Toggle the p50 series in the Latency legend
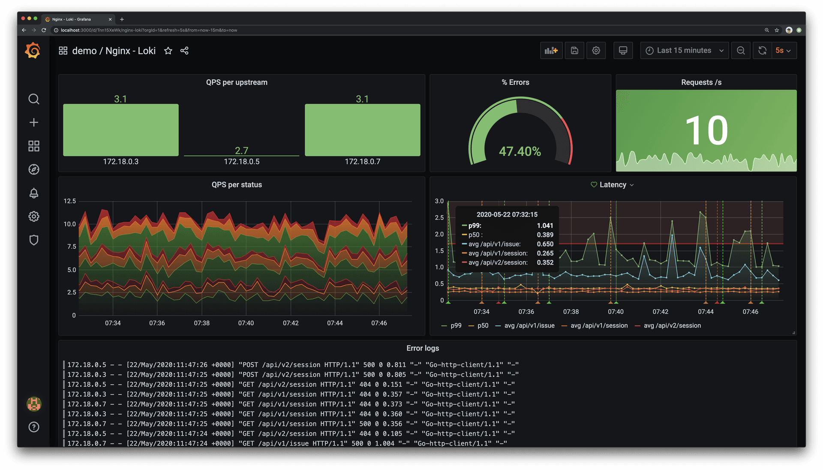Image resolution: width=823 pixels, height=470 pixels. click(x=483, y=325)
